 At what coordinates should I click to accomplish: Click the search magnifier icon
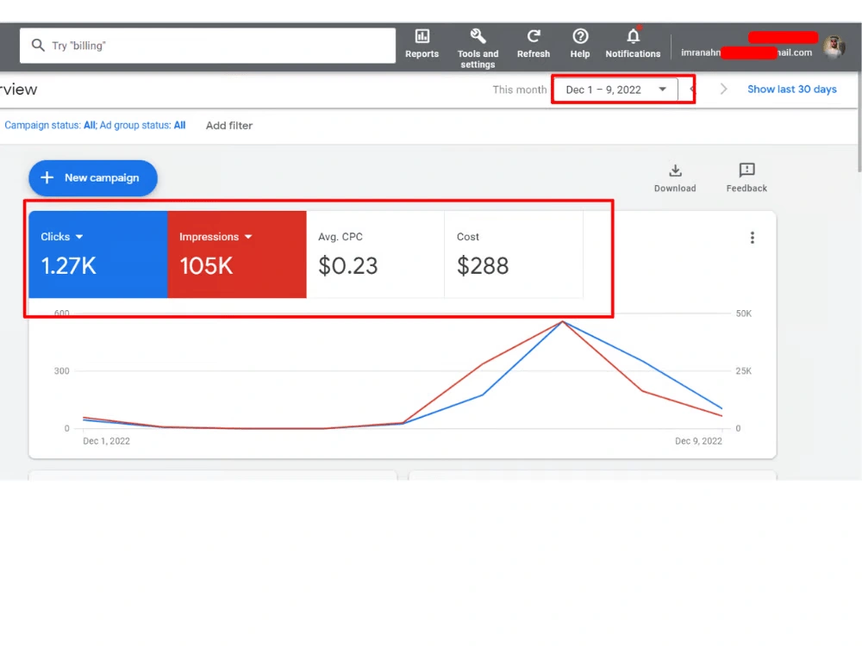(38, 45)
